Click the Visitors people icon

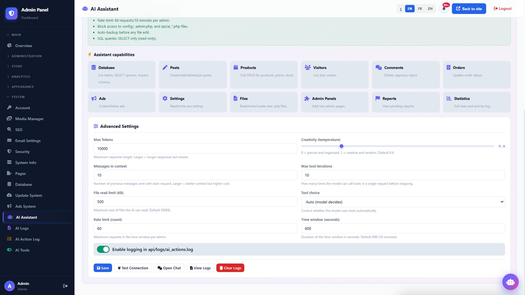click(x=308, y=67)
